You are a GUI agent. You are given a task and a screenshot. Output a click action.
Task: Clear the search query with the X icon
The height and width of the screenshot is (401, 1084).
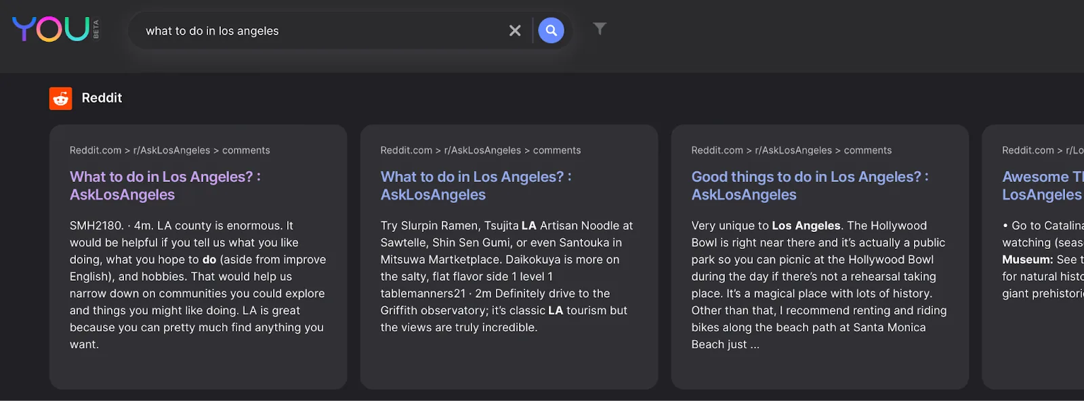coord(515,30)
